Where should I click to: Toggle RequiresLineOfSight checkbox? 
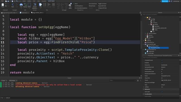pyautogui.click(x=162, y=82)
